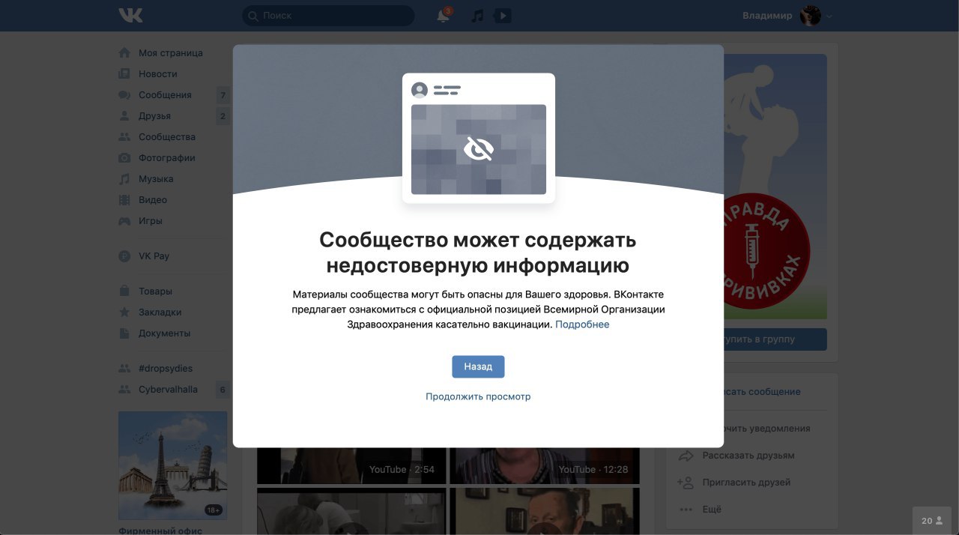959x535 pixels.
Task: Open the notifications bell icon
Action: (x=443, y=16)
